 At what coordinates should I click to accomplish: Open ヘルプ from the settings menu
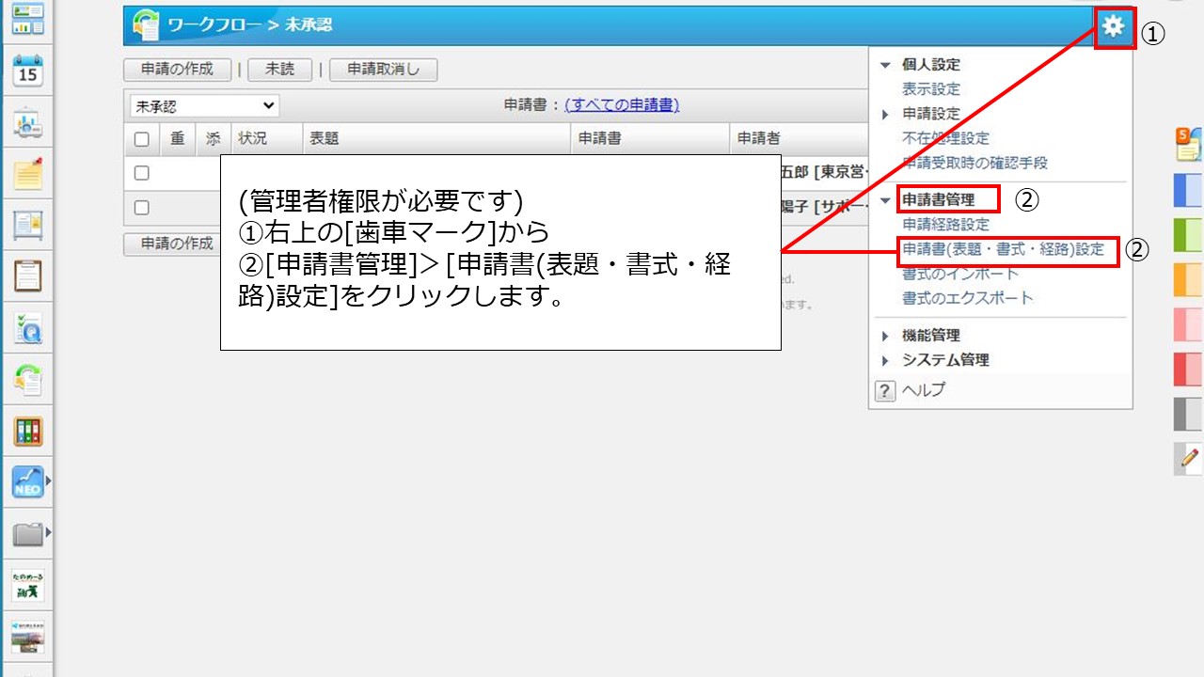[x=924, y=390]
